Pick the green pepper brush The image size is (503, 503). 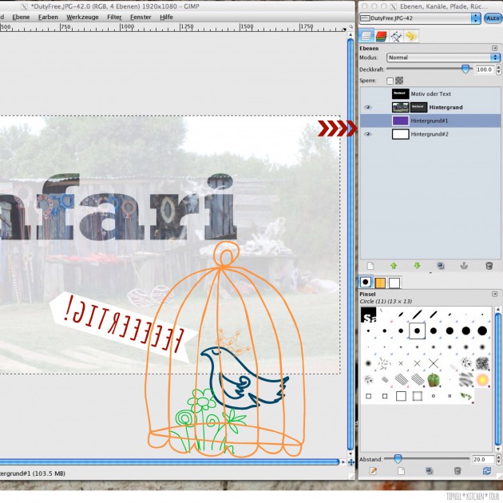coord(434,380)
